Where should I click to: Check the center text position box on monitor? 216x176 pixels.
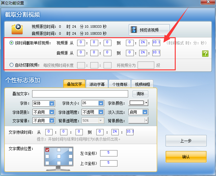click(x=58, y=156)
